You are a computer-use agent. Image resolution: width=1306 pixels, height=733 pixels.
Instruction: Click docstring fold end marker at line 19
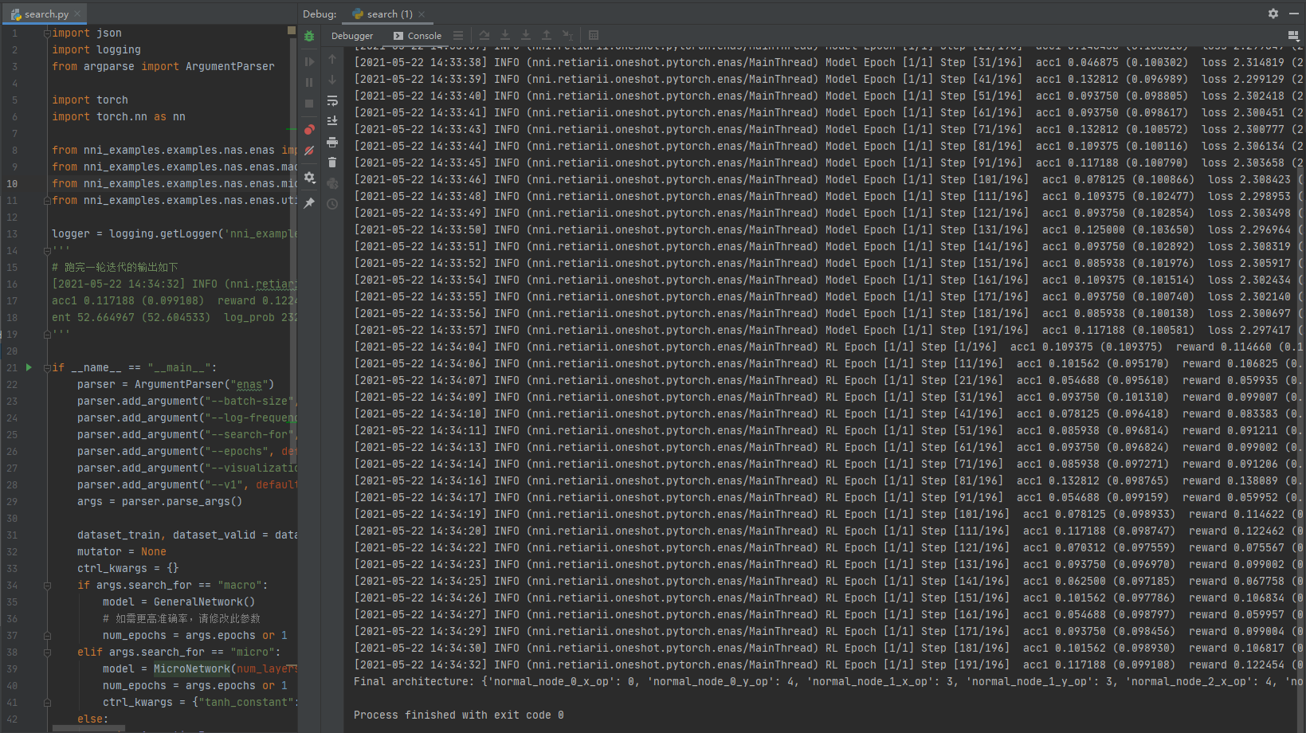(47, 334)
